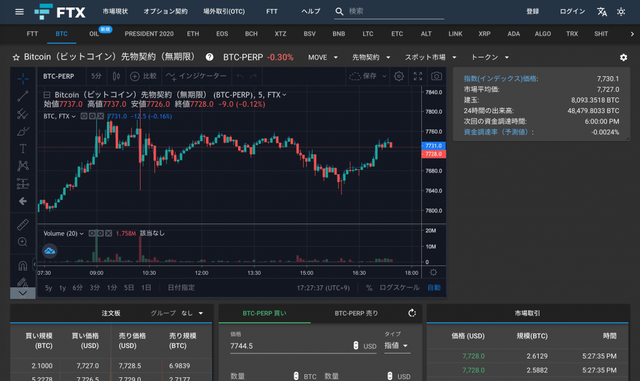Image resolution: width=640 pixels, height=381 pixels.
Task: Select the trend line drawing tool
Action: pos(23,96)
